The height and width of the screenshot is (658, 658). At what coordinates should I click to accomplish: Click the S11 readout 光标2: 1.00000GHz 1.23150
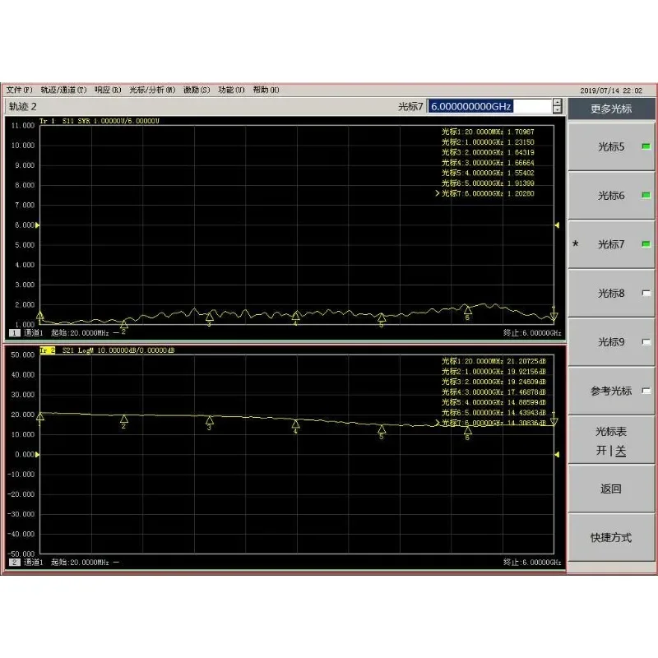tap(488, 142)
